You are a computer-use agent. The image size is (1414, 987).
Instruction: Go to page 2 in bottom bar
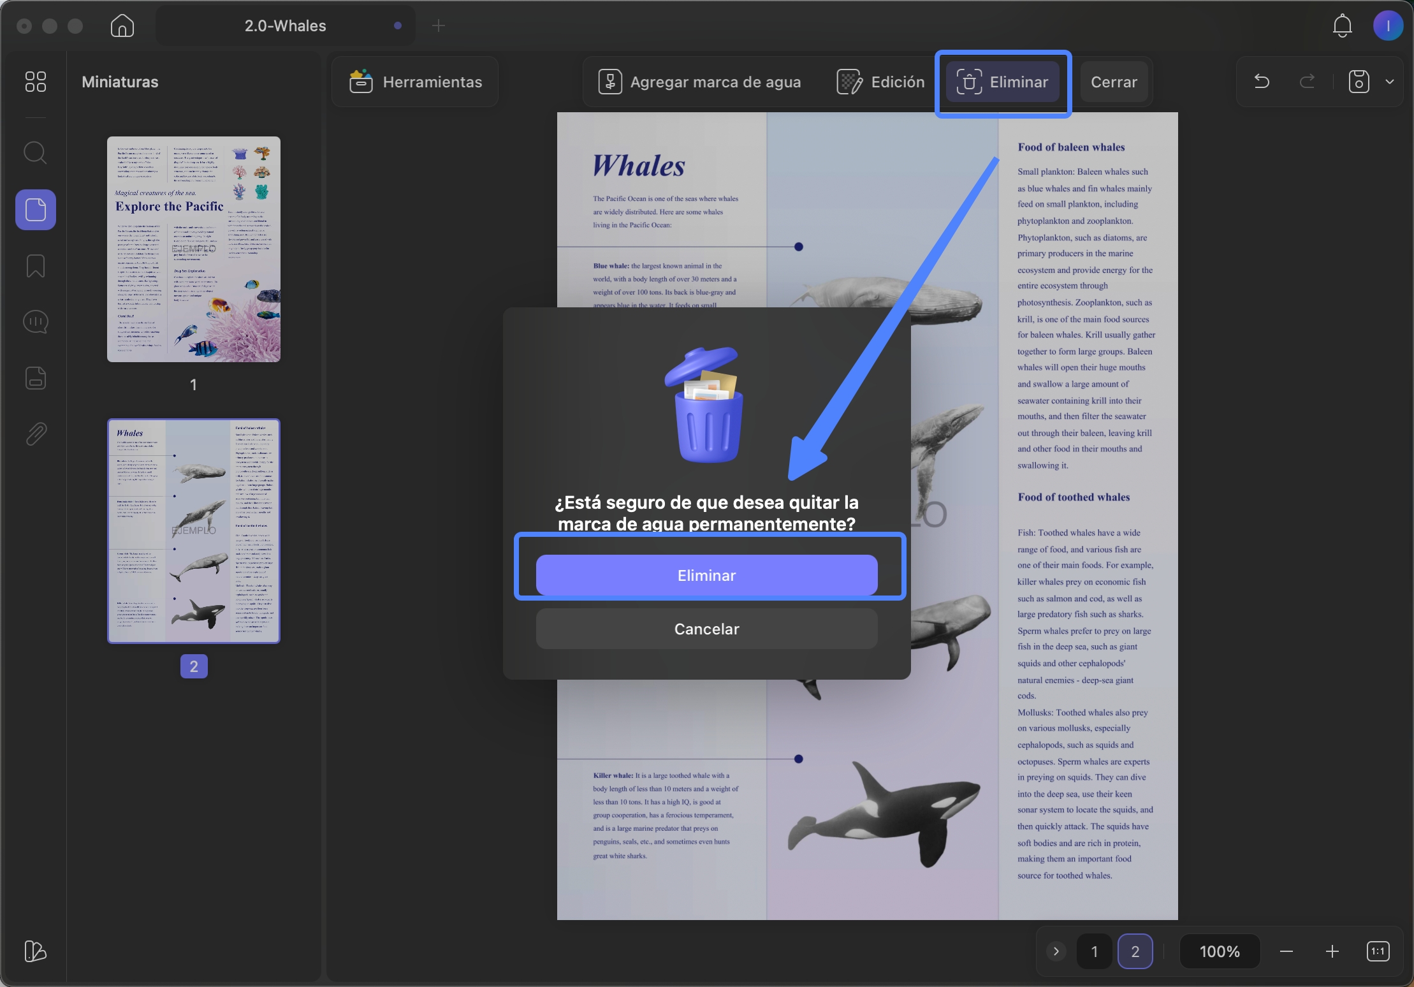click(1135, 951)
